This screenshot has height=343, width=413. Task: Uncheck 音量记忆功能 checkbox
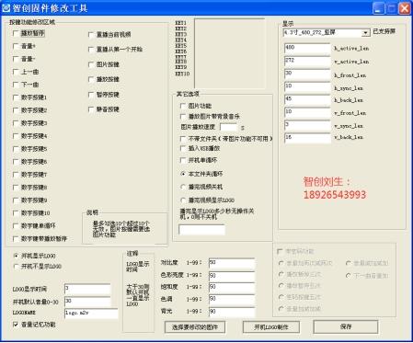click(16, 325)
